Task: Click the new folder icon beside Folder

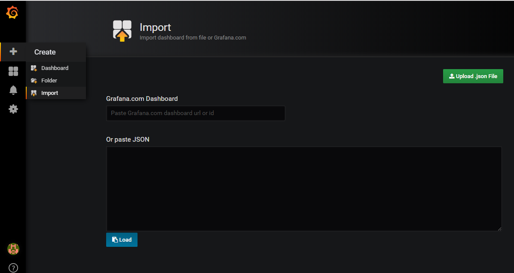Action: tap(34, 81)
